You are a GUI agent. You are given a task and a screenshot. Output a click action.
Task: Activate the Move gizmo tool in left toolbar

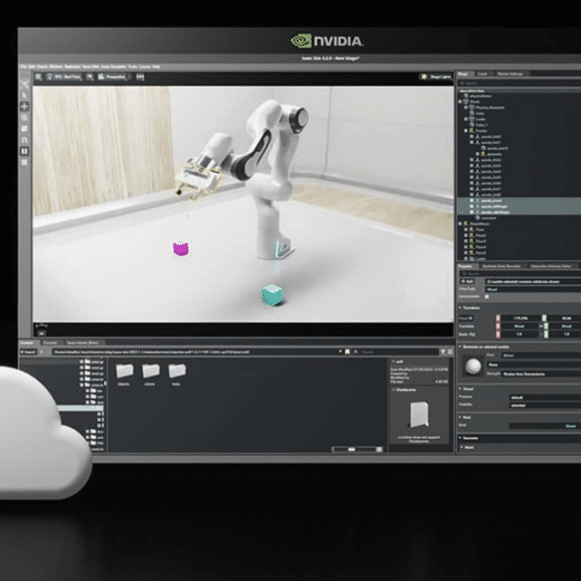pos(25,106)
